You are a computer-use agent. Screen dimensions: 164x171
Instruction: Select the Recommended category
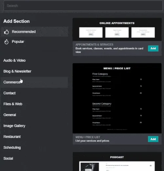click(34, 32)
